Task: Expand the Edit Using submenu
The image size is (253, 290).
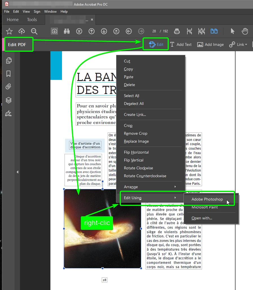Action: [151, 198]
